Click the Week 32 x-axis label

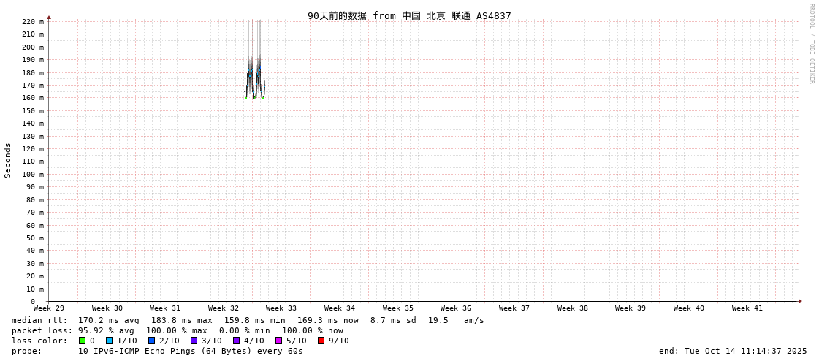tap(224, 308)
